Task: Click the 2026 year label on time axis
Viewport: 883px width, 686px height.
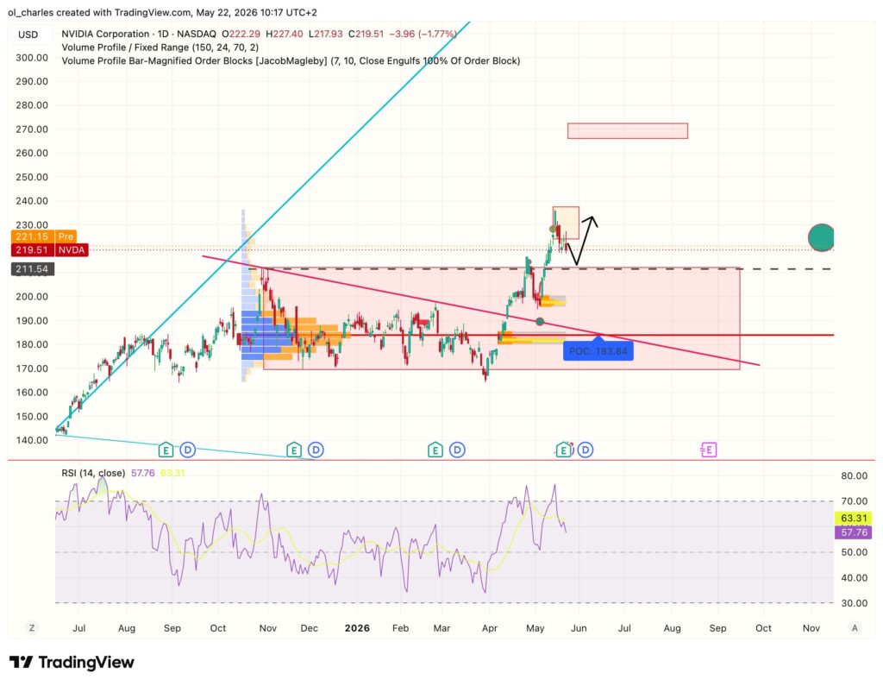Action: tap(357, 628)
